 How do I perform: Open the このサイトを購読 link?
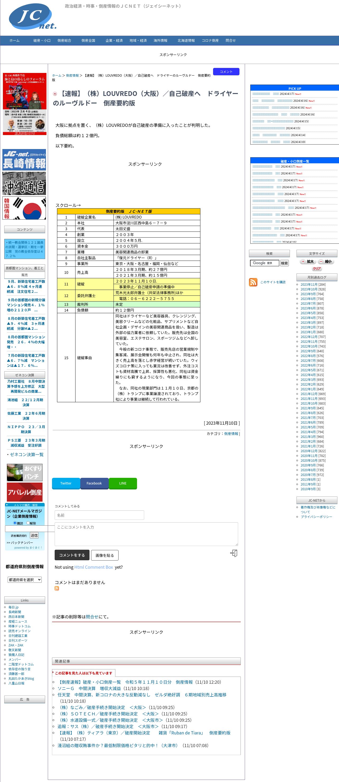(x=273, y=282)
